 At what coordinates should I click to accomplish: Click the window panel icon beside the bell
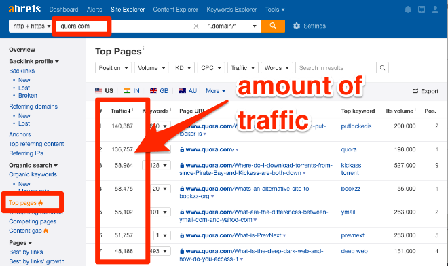click(422, 9)
